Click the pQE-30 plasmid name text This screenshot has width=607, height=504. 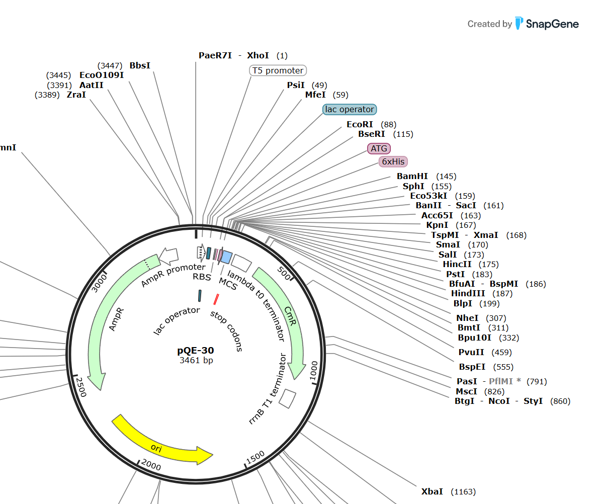pyautogui.click(x=196, y=351)
